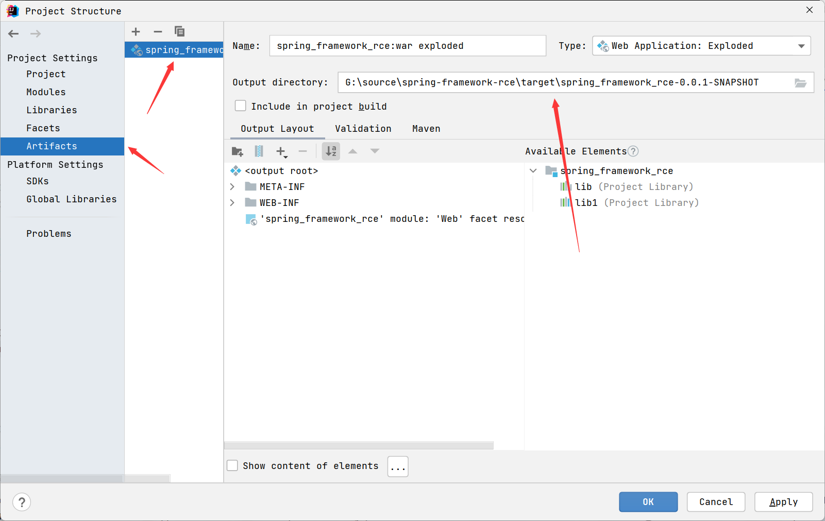Click the add artifact plus icon
The image size is (825, 521).
(x=136, y=32)
